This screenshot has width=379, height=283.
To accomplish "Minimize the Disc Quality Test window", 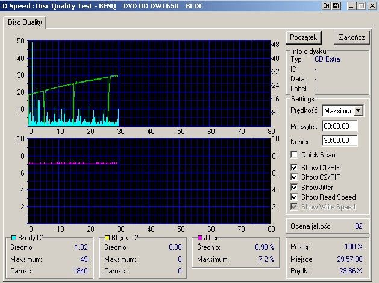I will (x=352, y=6).
